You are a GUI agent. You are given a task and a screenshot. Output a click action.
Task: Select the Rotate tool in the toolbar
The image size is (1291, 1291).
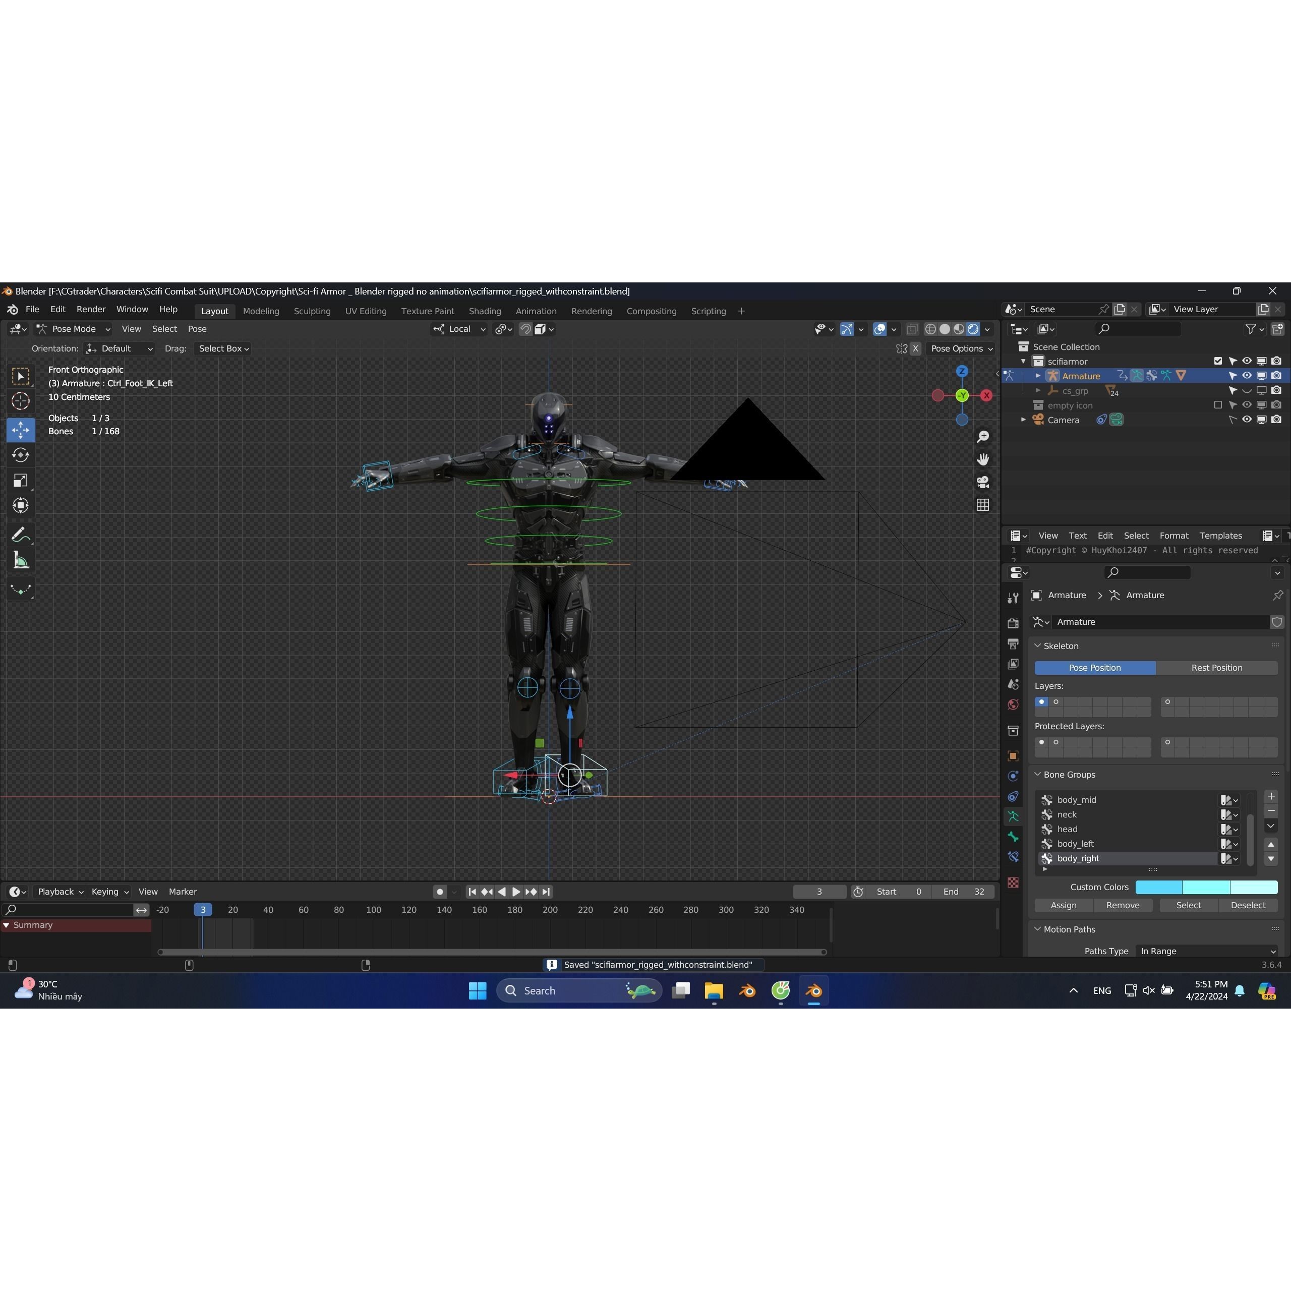tap(21, 455)
